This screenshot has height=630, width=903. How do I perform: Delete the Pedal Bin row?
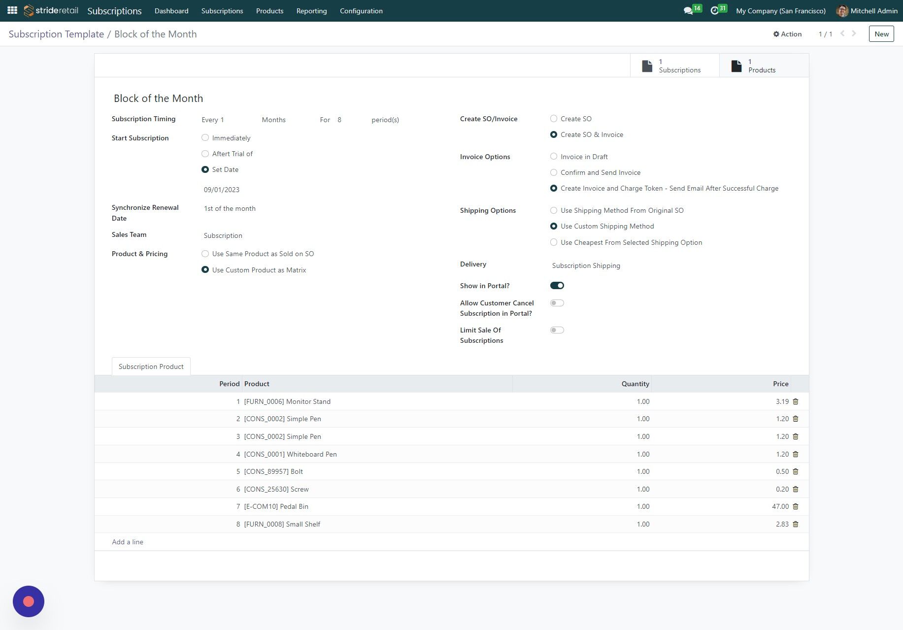[x=796, y=506]
